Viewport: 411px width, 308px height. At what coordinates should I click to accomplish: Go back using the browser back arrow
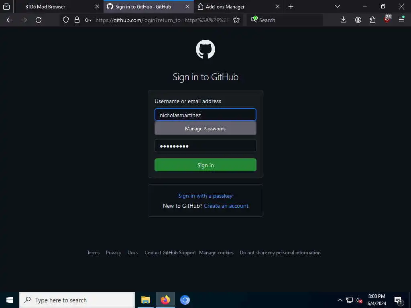pyautogui.click(x=10, y=20)
